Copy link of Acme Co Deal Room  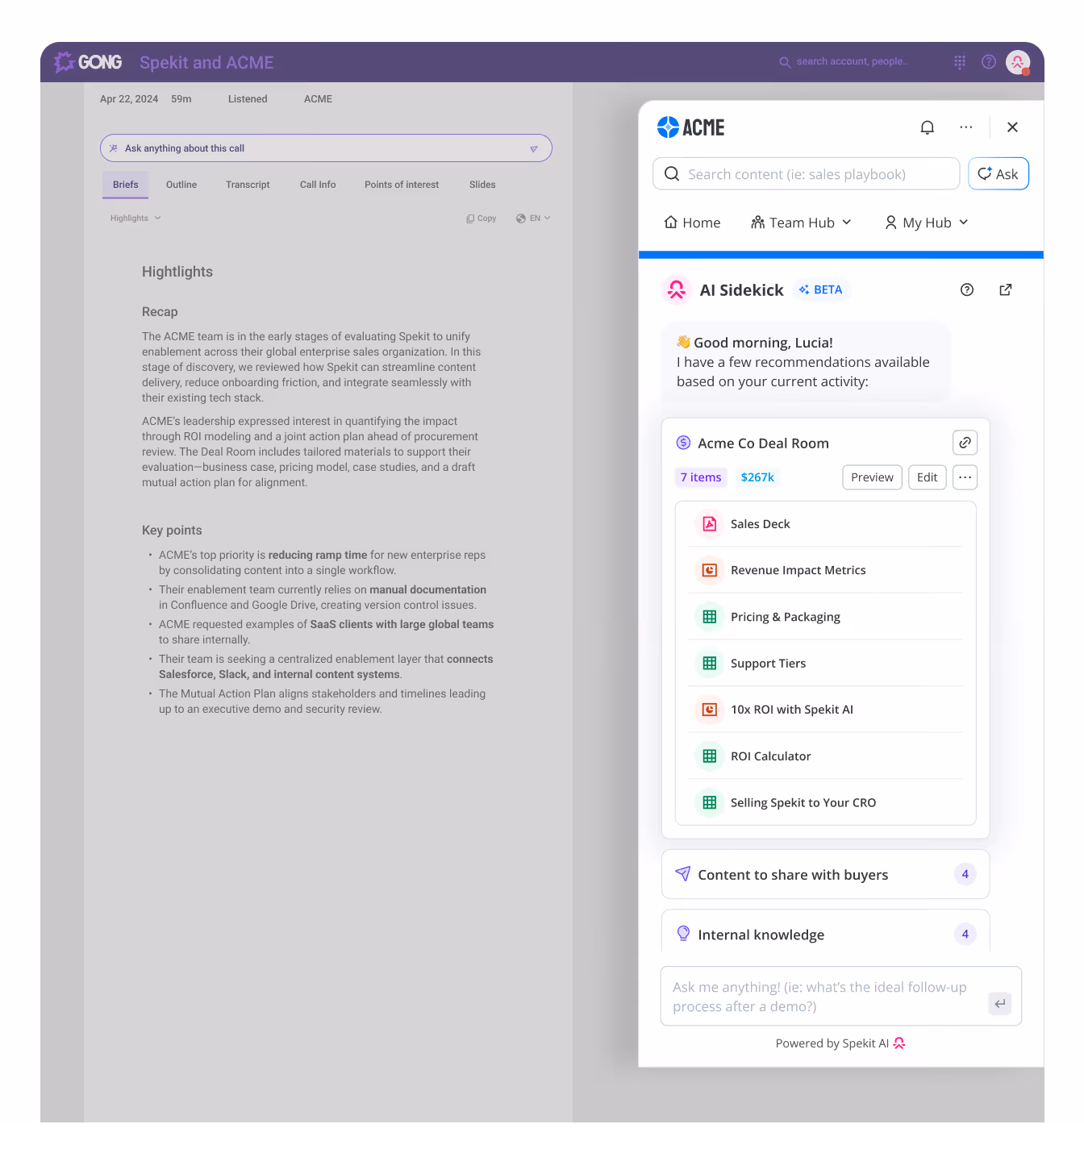point(965,443)
